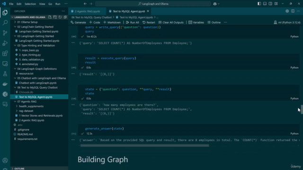Collapse all folders in Explorer
The height and width of the screenshot is (170, 303).
click(x=65, y=17)
